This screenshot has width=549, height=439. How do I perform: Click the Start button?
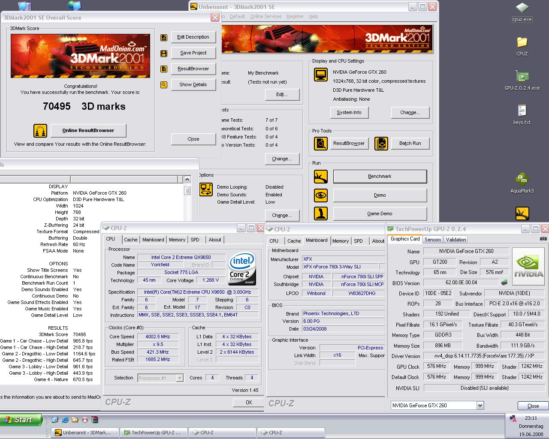click(x=21, y=420)
